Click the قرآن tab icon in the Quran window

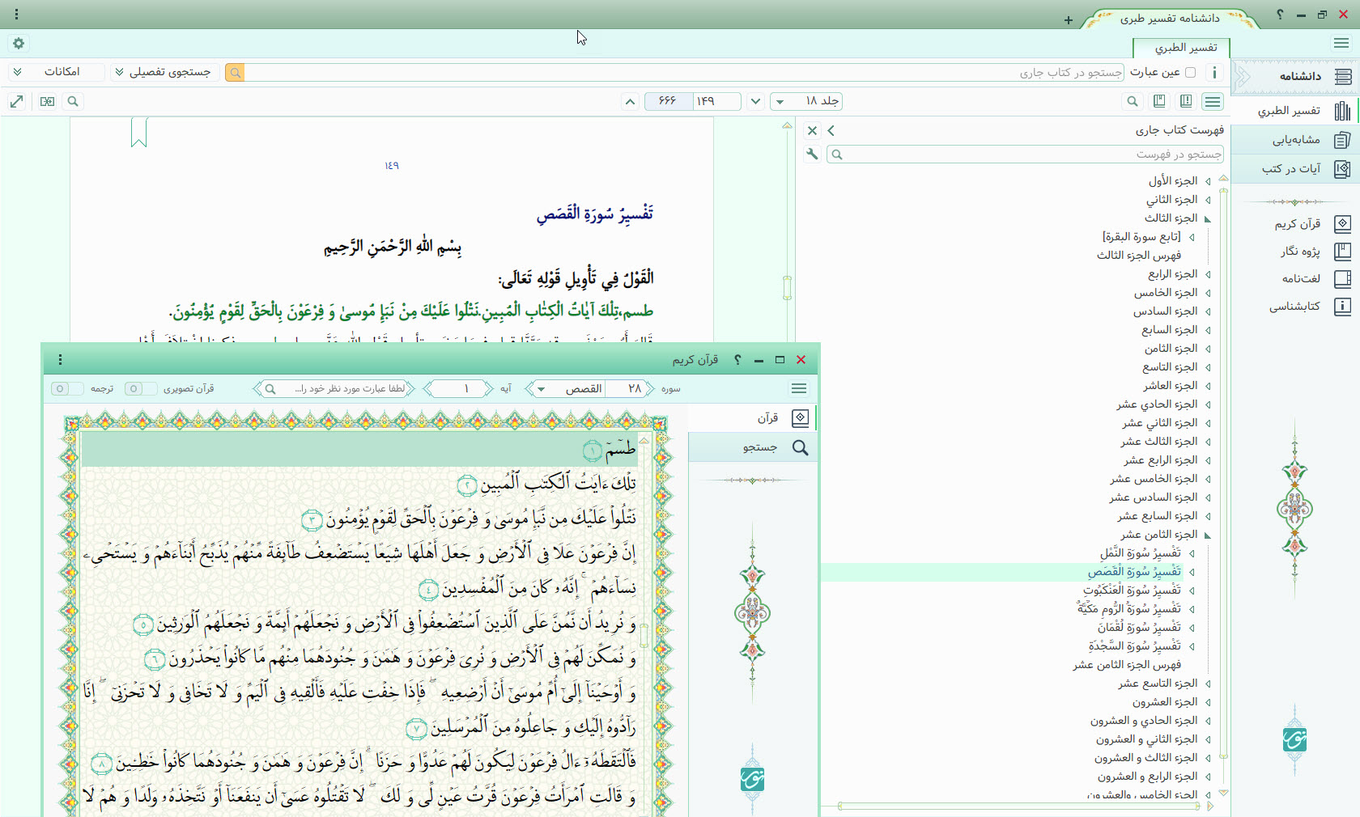click(x=800, y=417)
